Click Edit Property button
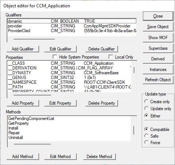Viewport: 175px width, 165px height. tap(60, 103)
